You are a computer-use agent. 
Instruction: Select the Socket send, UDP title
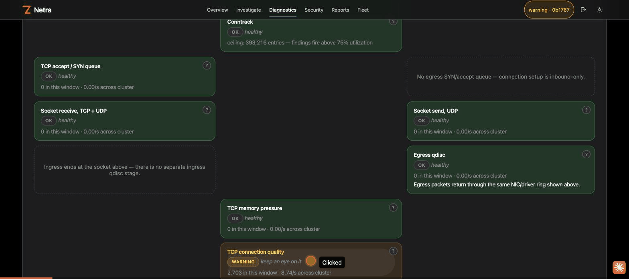436,111
